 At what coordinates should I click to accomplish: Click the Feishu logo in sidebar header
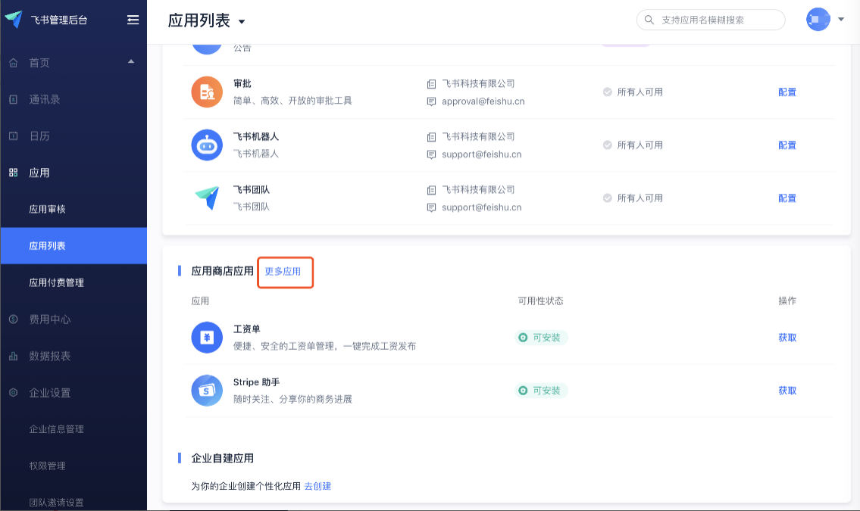14,20
